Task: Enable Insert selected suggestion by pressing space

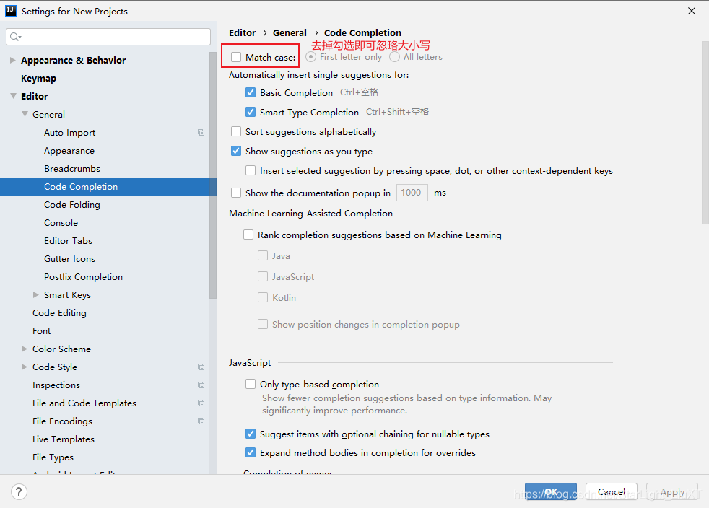Action: [x=251, y=170]
